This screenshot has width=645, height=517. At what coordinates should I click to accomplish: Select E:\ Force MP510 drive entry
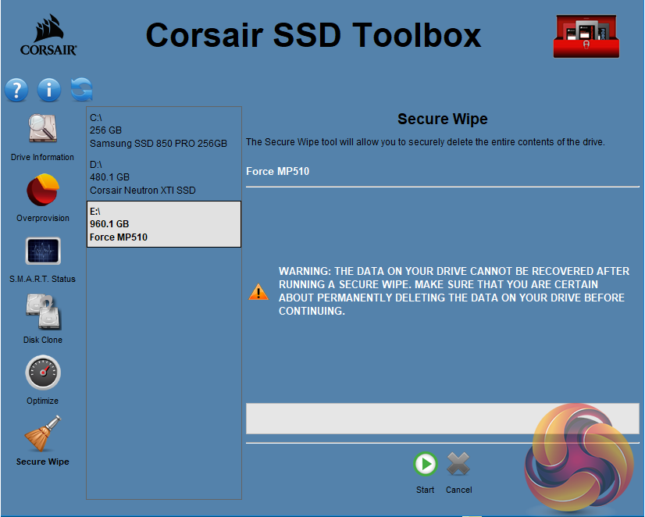(163, 224)
